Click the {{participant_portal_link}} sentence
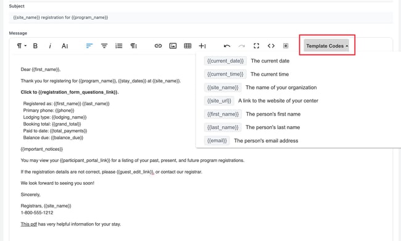401x241 pixels. coord(133,161)
